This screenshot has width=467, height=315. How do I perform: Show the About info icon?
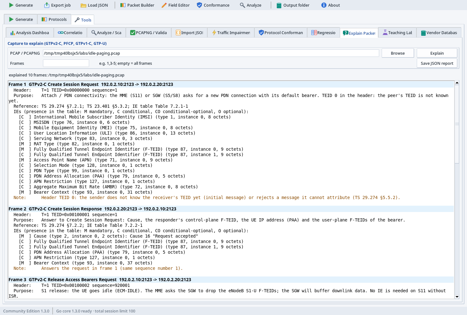click(324, 5)
